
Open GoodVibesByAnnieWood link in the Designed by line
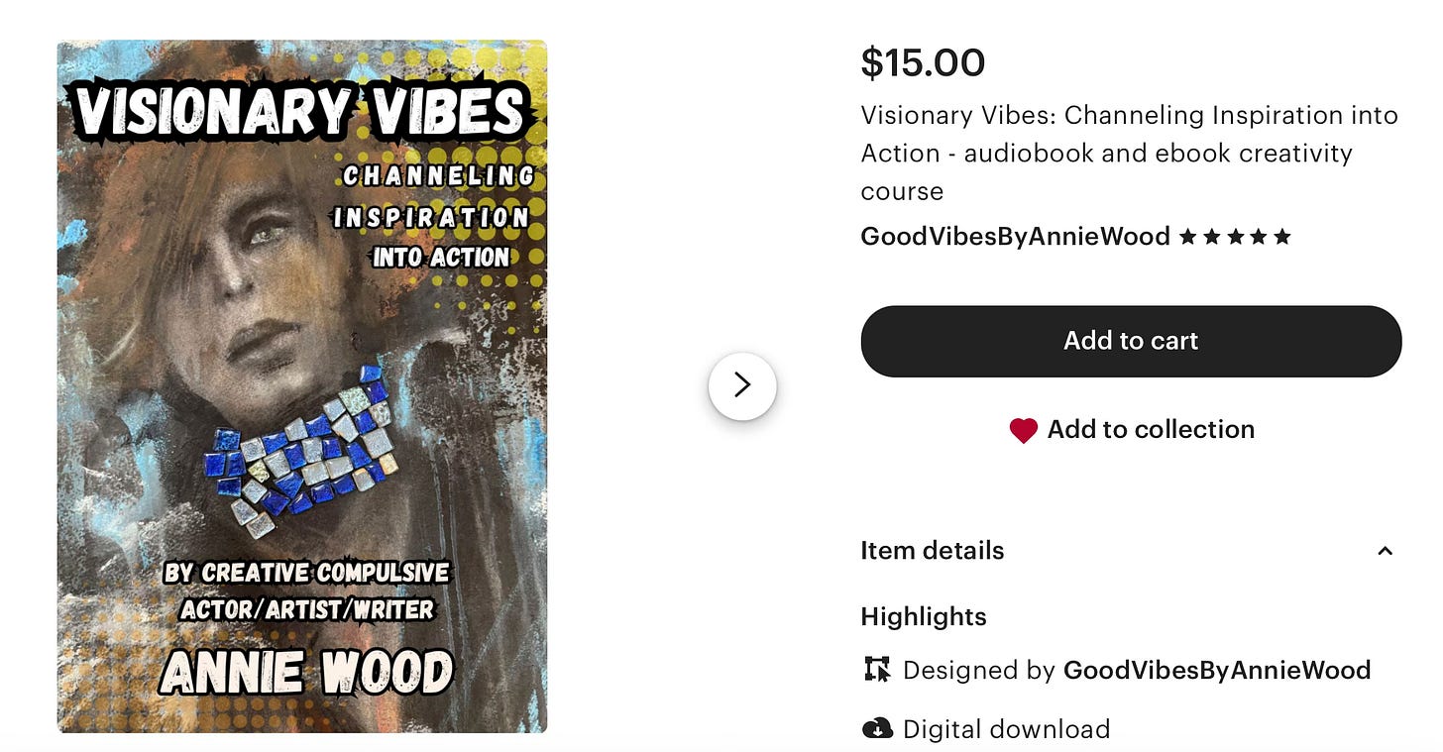1217,670
